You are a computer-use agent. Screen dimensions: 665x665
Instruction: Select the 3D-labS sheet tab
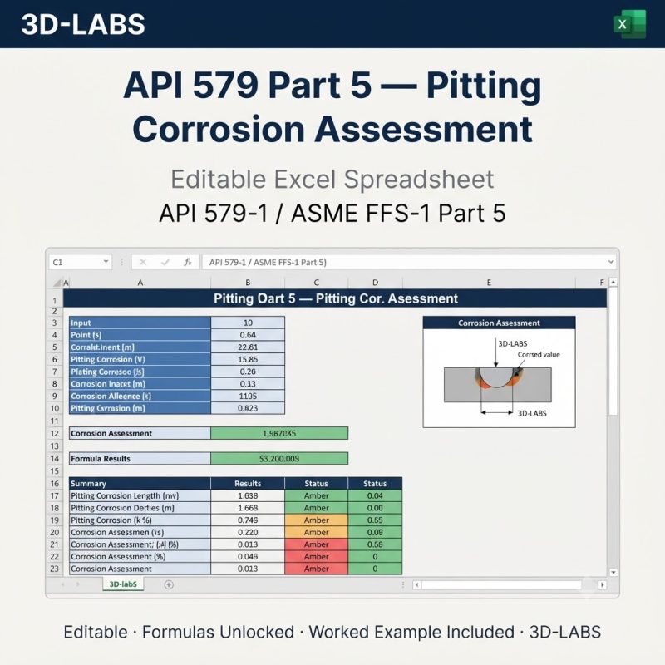[123, 584]
